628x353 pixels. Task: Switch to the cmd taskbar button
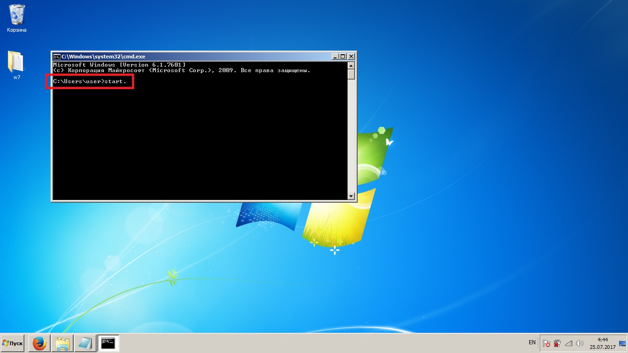[108, 343]
